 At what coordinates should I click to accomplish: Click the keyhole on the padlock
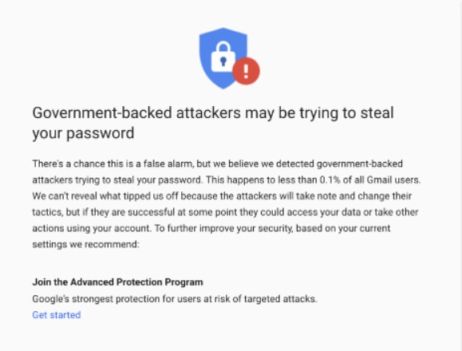pyautogui.click(x=223, y=61)
